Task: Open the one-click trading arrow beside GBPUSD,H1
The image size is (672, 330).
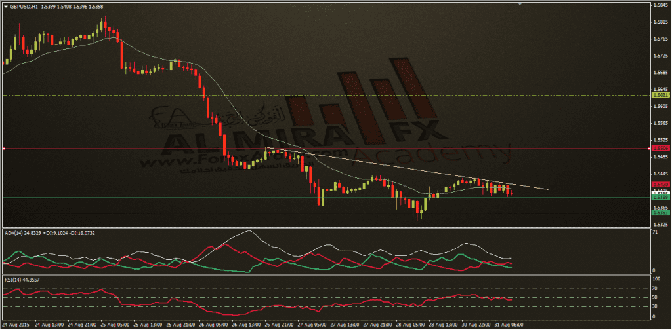Action: coord(5,7)
